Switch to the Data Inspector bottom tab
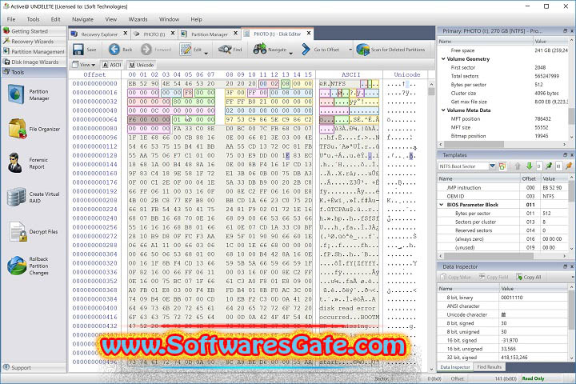This screenshot has width=576, height=384. coord(454,366)
